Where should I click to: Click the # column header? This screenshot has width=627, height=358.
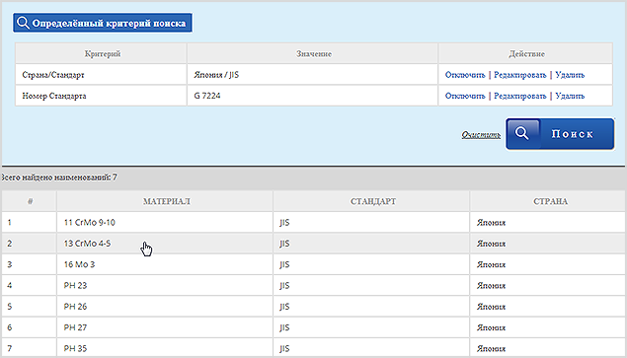[30, 201]
